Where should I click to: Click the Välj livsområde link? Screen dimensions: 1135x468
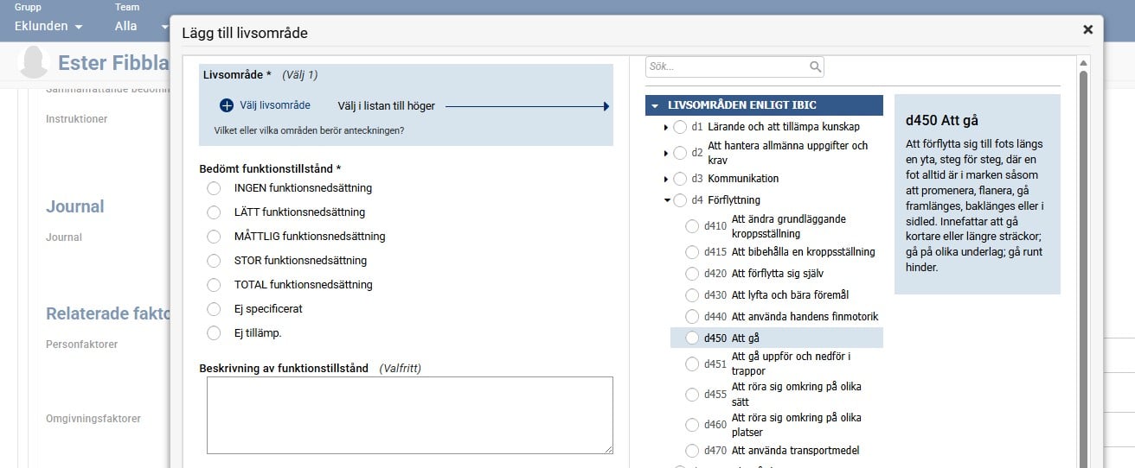click(x=275, y=105)
